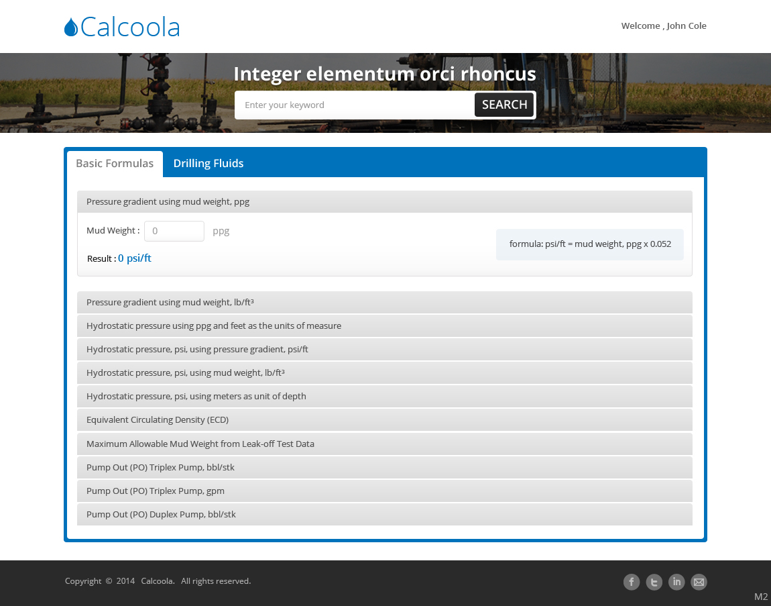The image size is (771, 606).
Task: Click the Calcoola logo
Action: click(122, 27)
